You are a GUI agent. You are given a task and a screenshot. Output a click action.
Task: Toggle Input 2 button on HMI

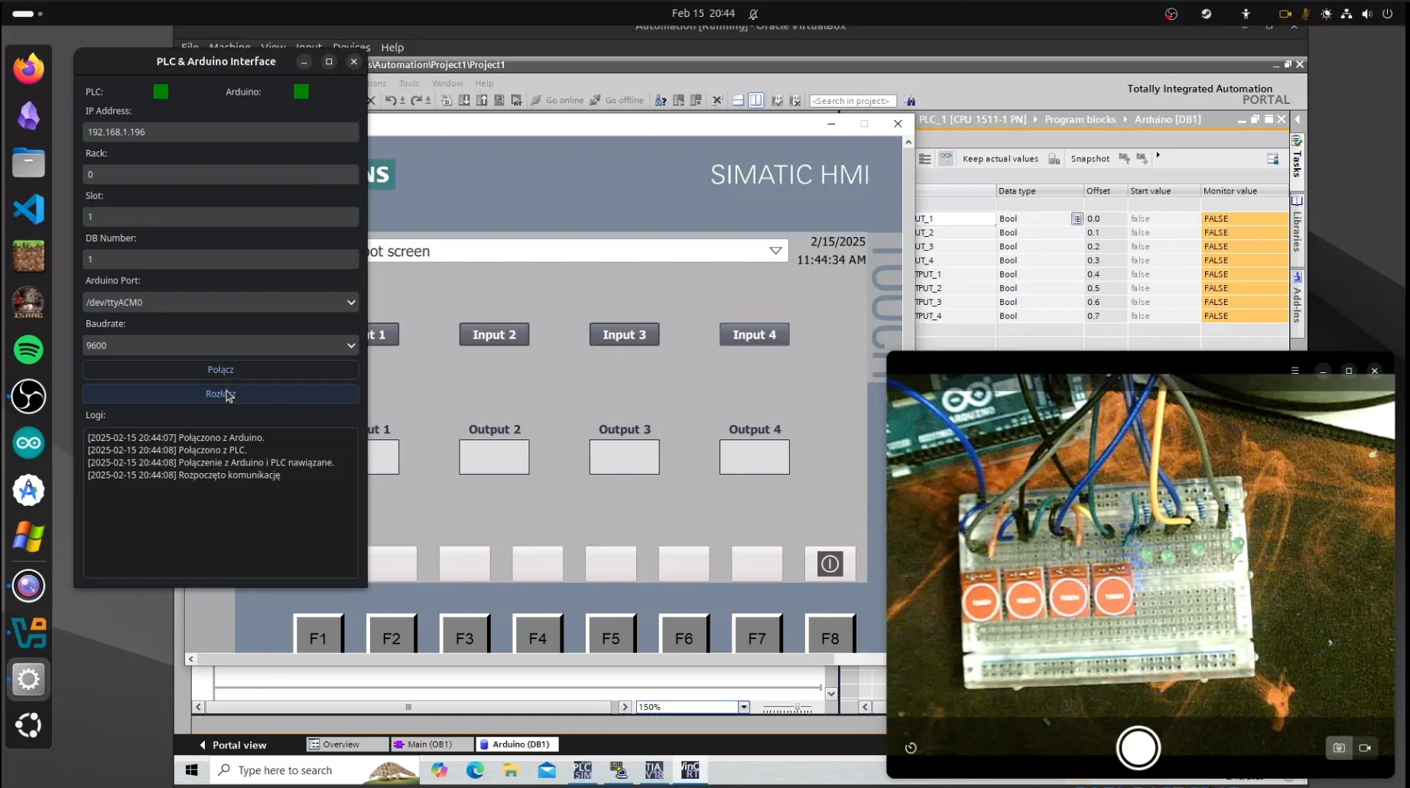tap(494, 335)
